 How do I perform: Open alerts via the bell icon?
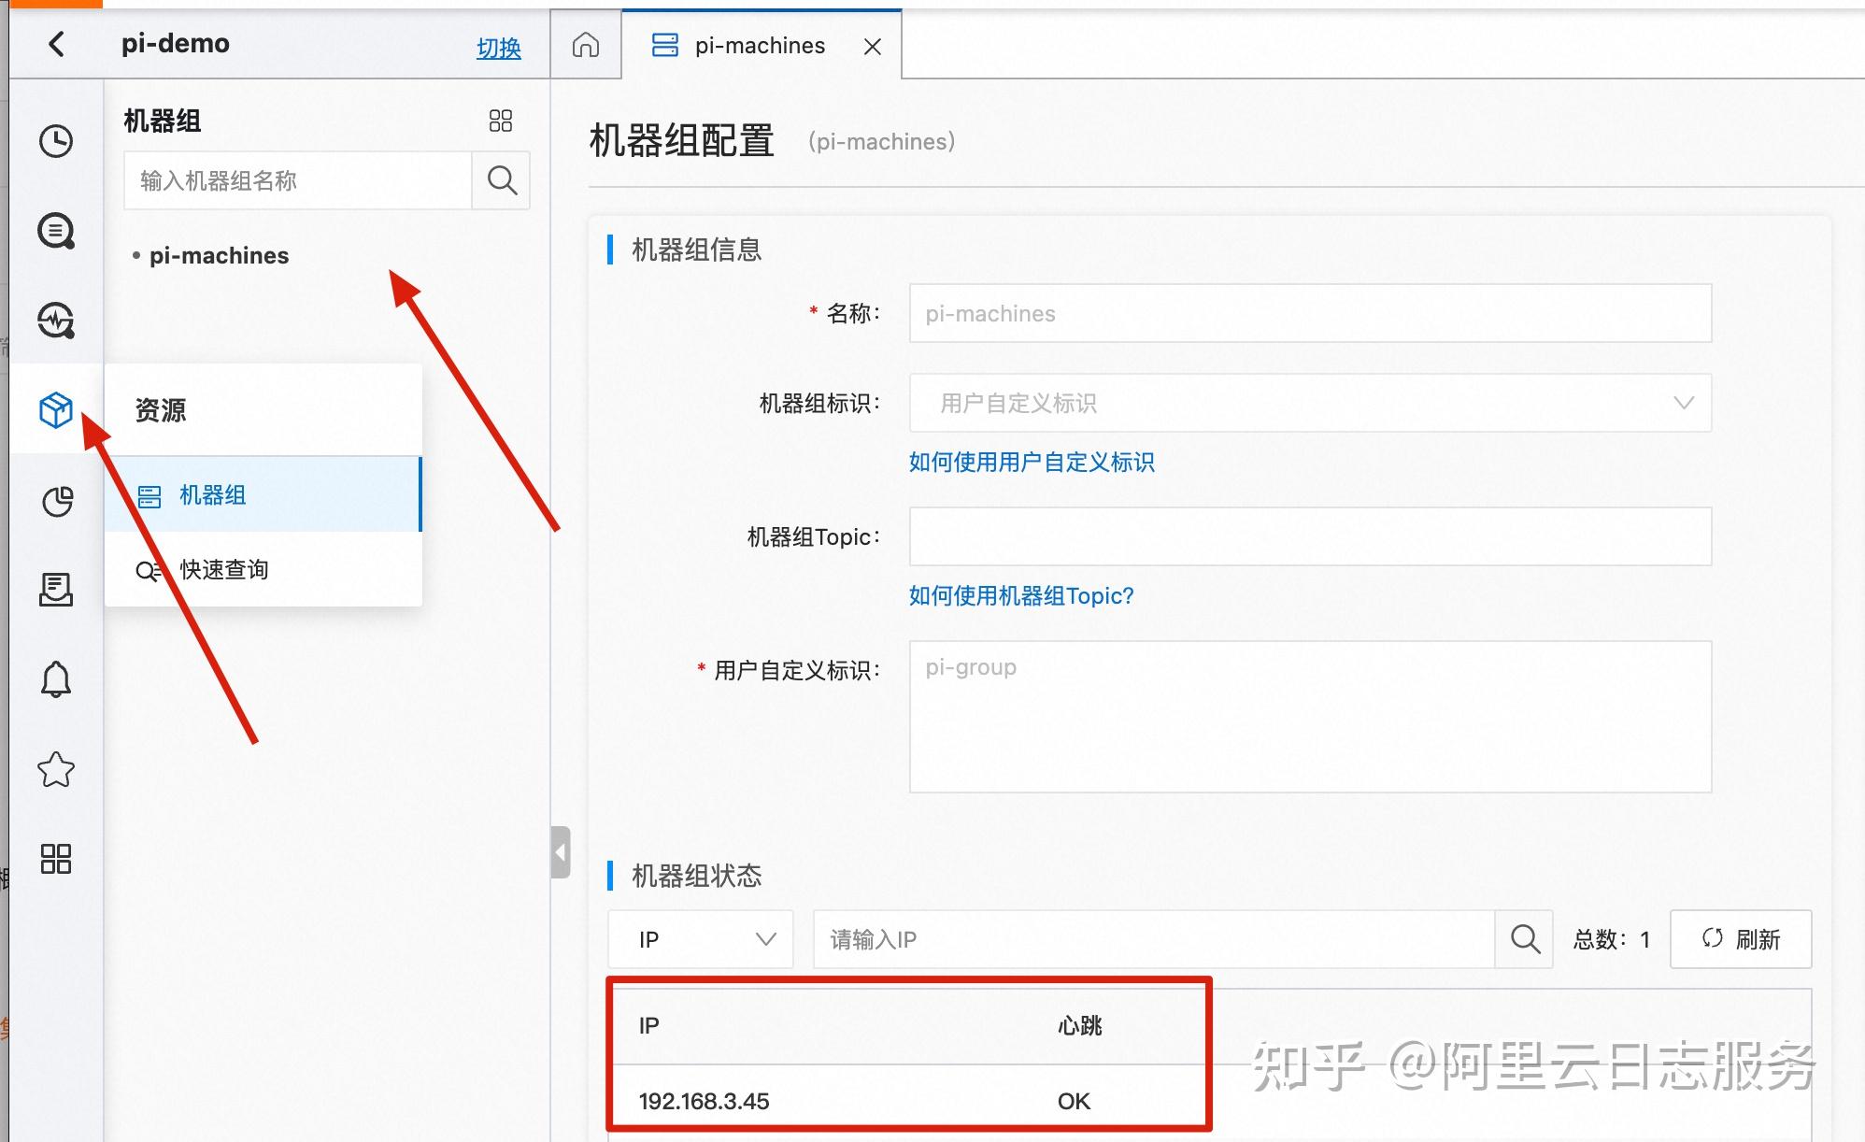pyautogui.click(x=56, y=678)
